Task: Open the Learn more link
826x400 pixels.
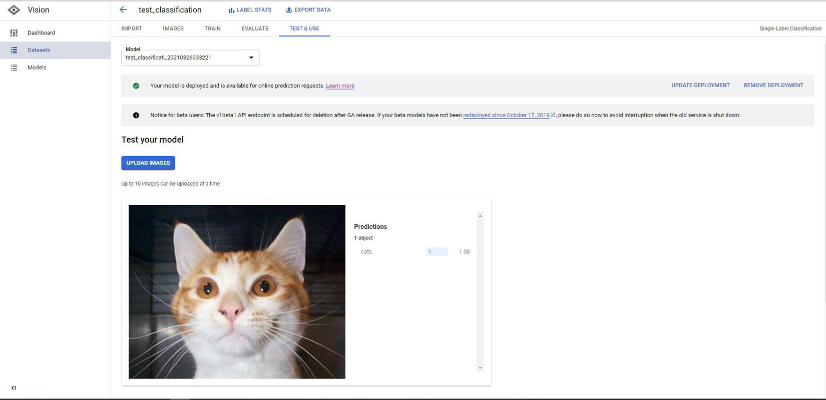Action: 340,86
